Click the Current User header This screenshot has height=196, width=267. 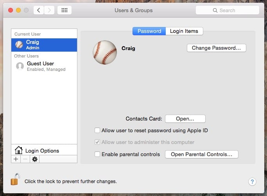click(28, 34)
